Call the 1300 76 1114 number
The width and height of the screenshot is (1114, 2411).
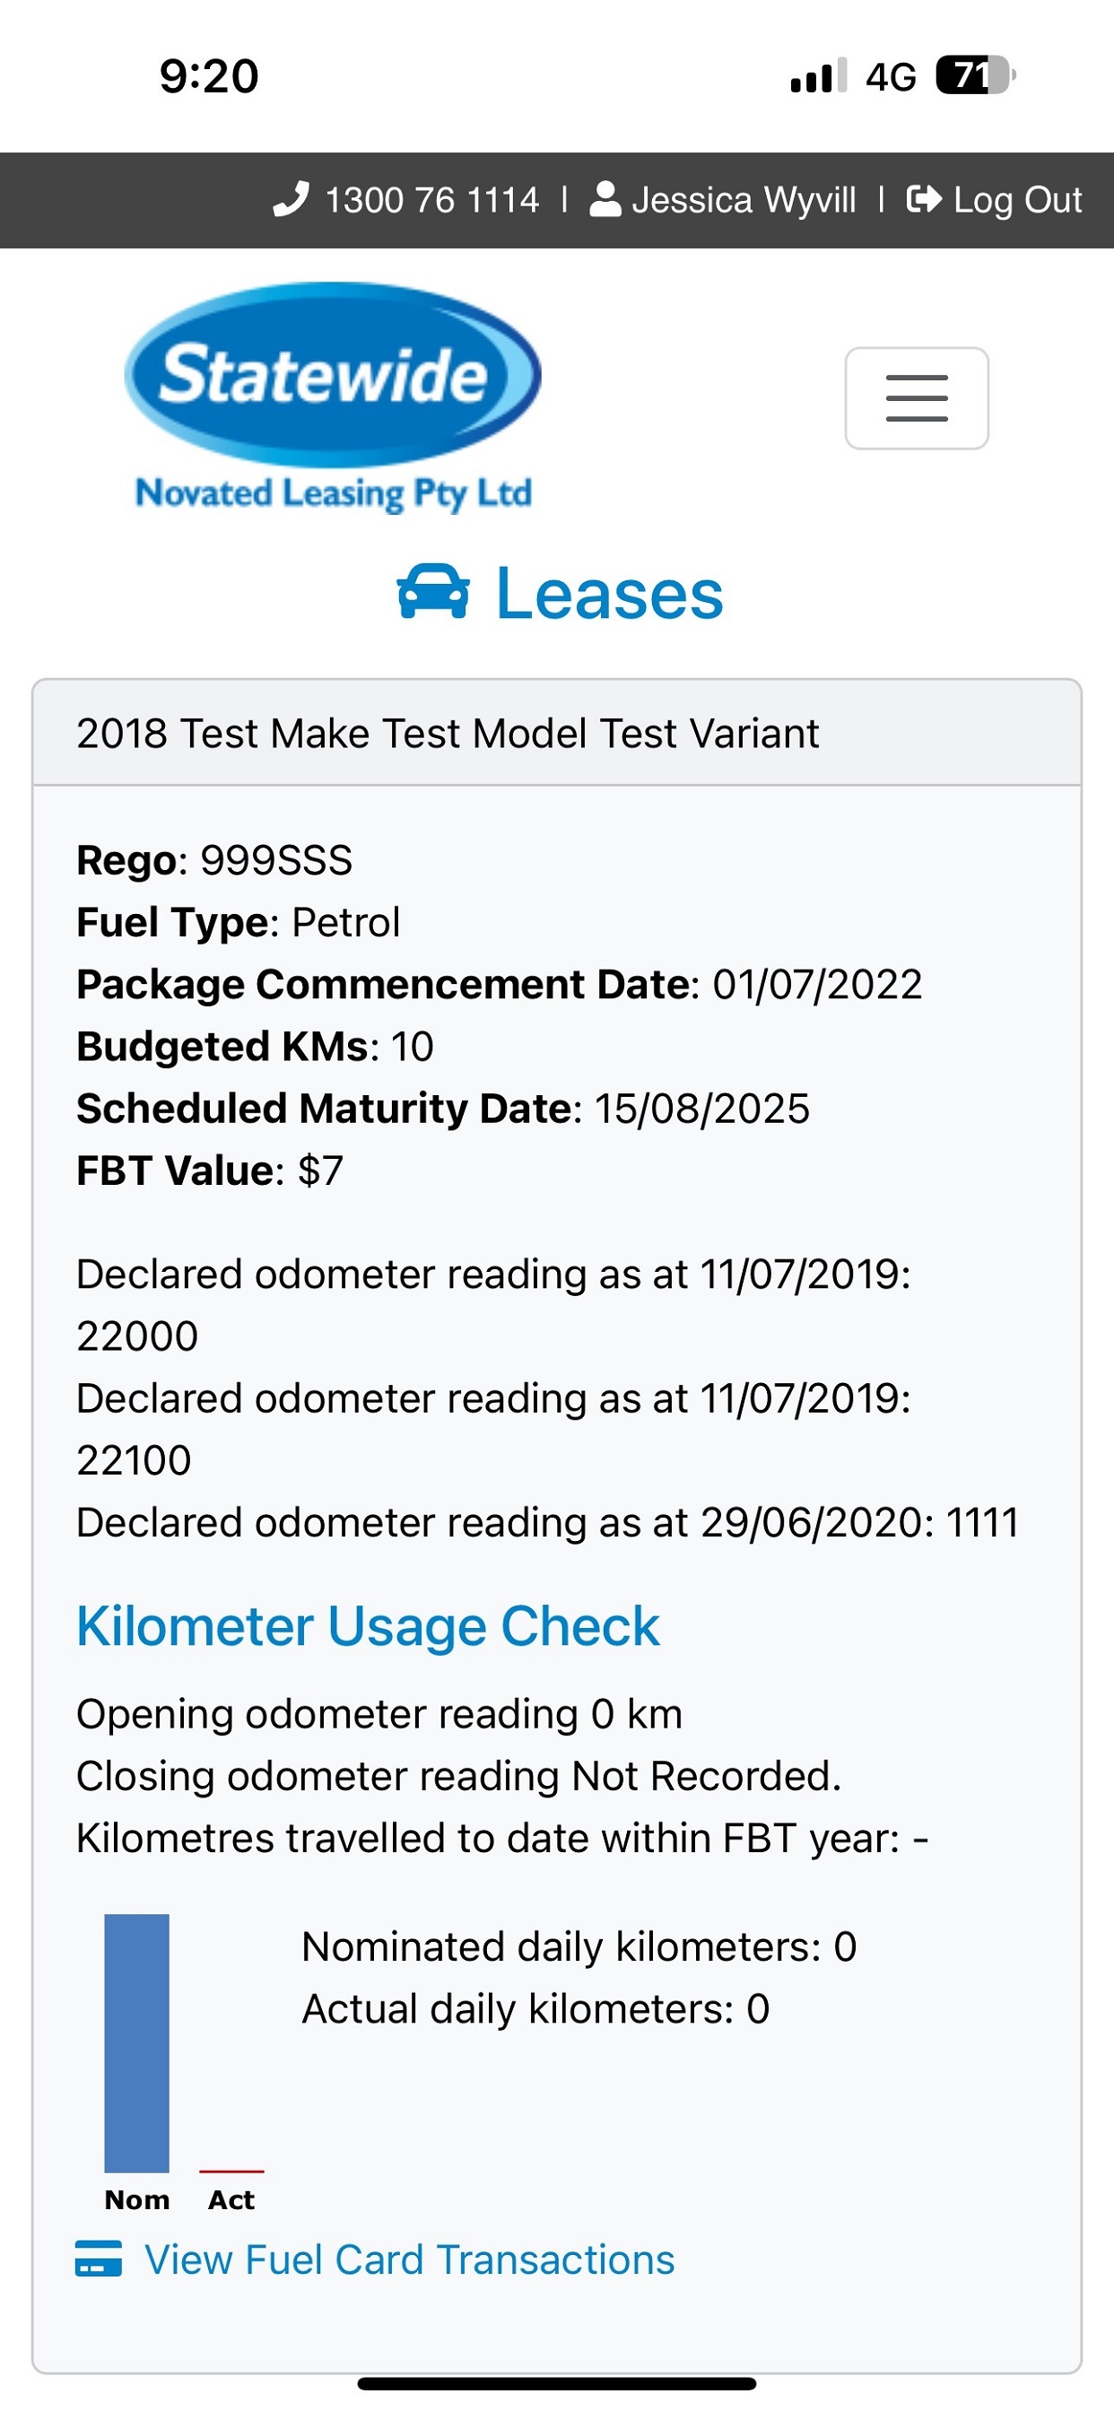click(x=431, y=200)
